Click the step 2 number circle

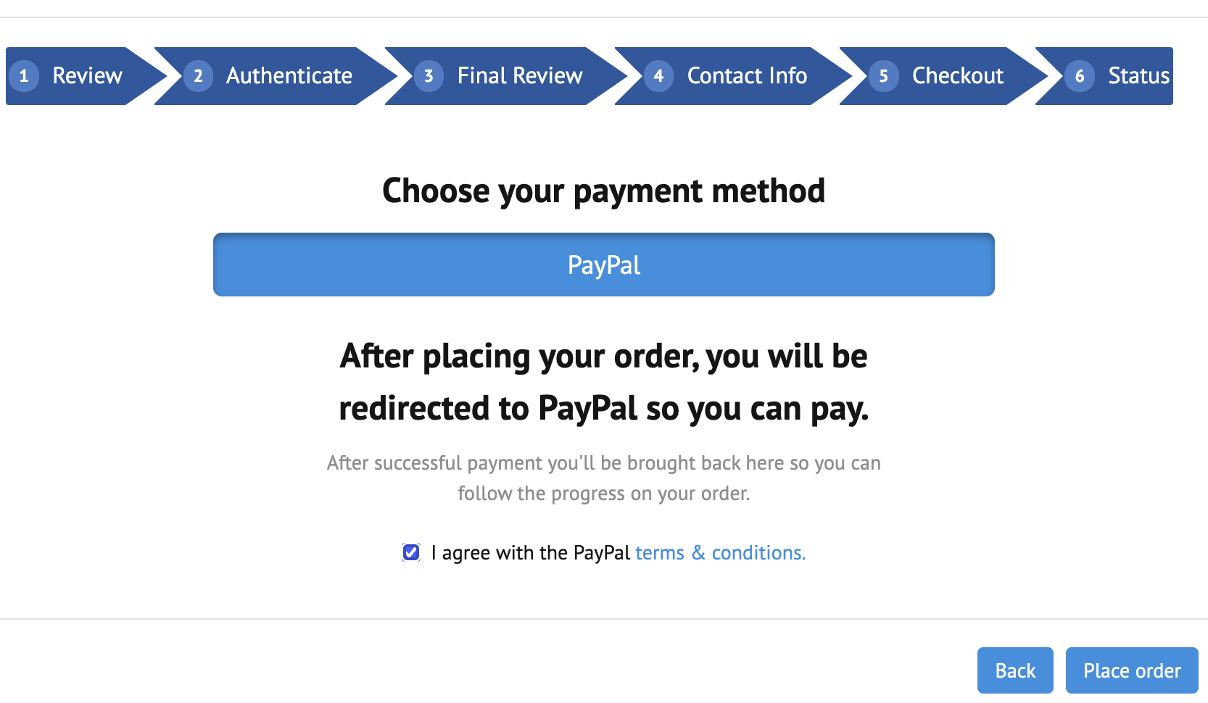tap(198, 76)
